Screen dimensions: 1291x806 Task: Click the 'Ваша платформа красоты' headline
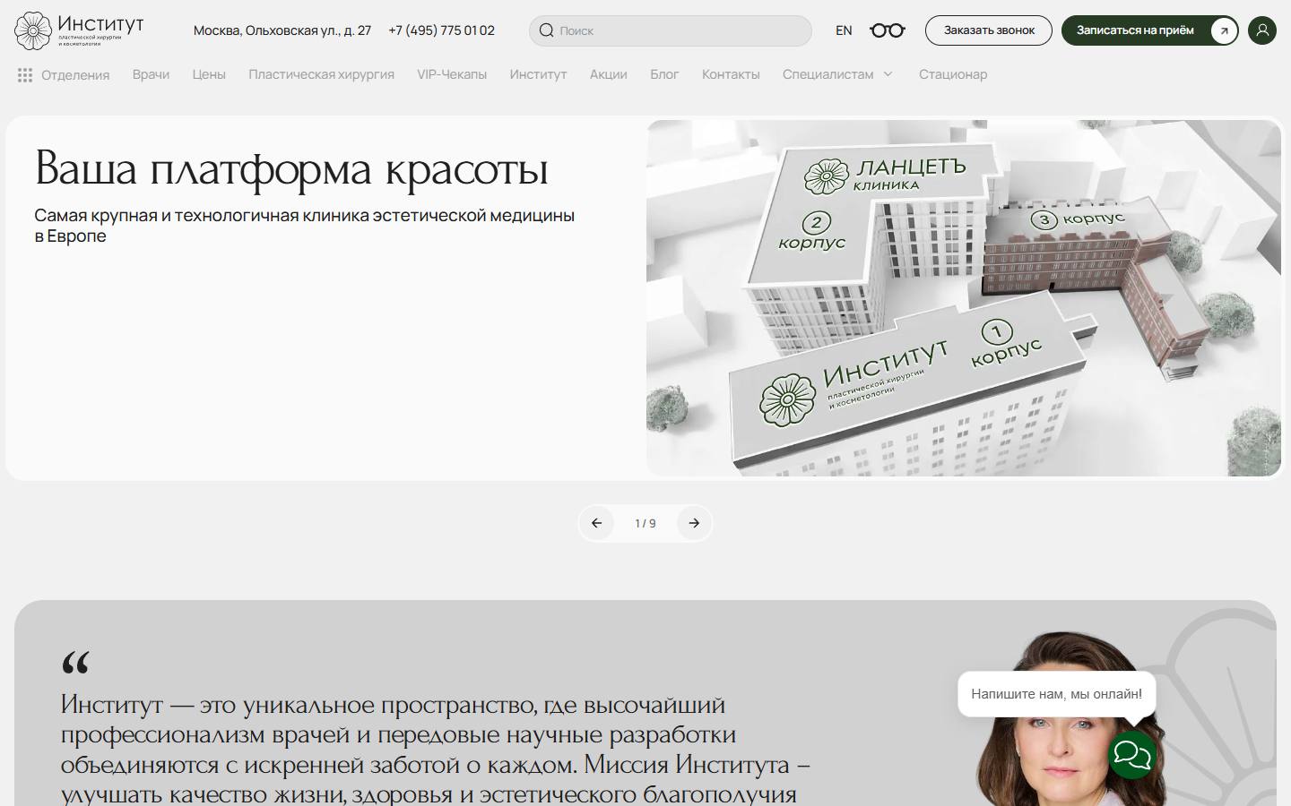pyautogui.click(x=291, y=169)
